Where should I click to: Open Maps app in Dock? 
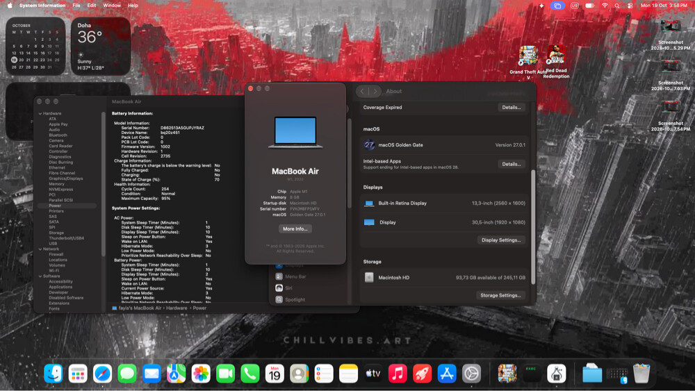click(x=176, y=374)
